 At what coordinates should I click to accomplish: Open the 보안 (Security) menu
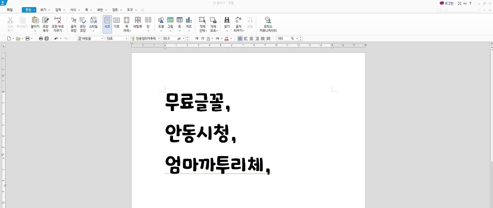[100, 9]
